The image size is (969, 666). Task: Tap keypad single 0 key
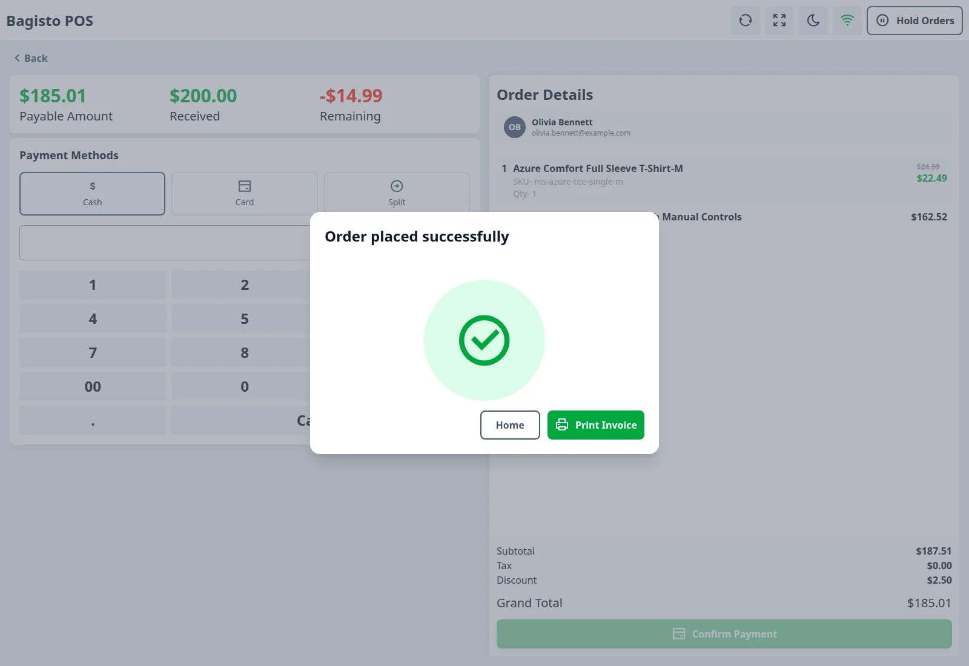[245, 386]
